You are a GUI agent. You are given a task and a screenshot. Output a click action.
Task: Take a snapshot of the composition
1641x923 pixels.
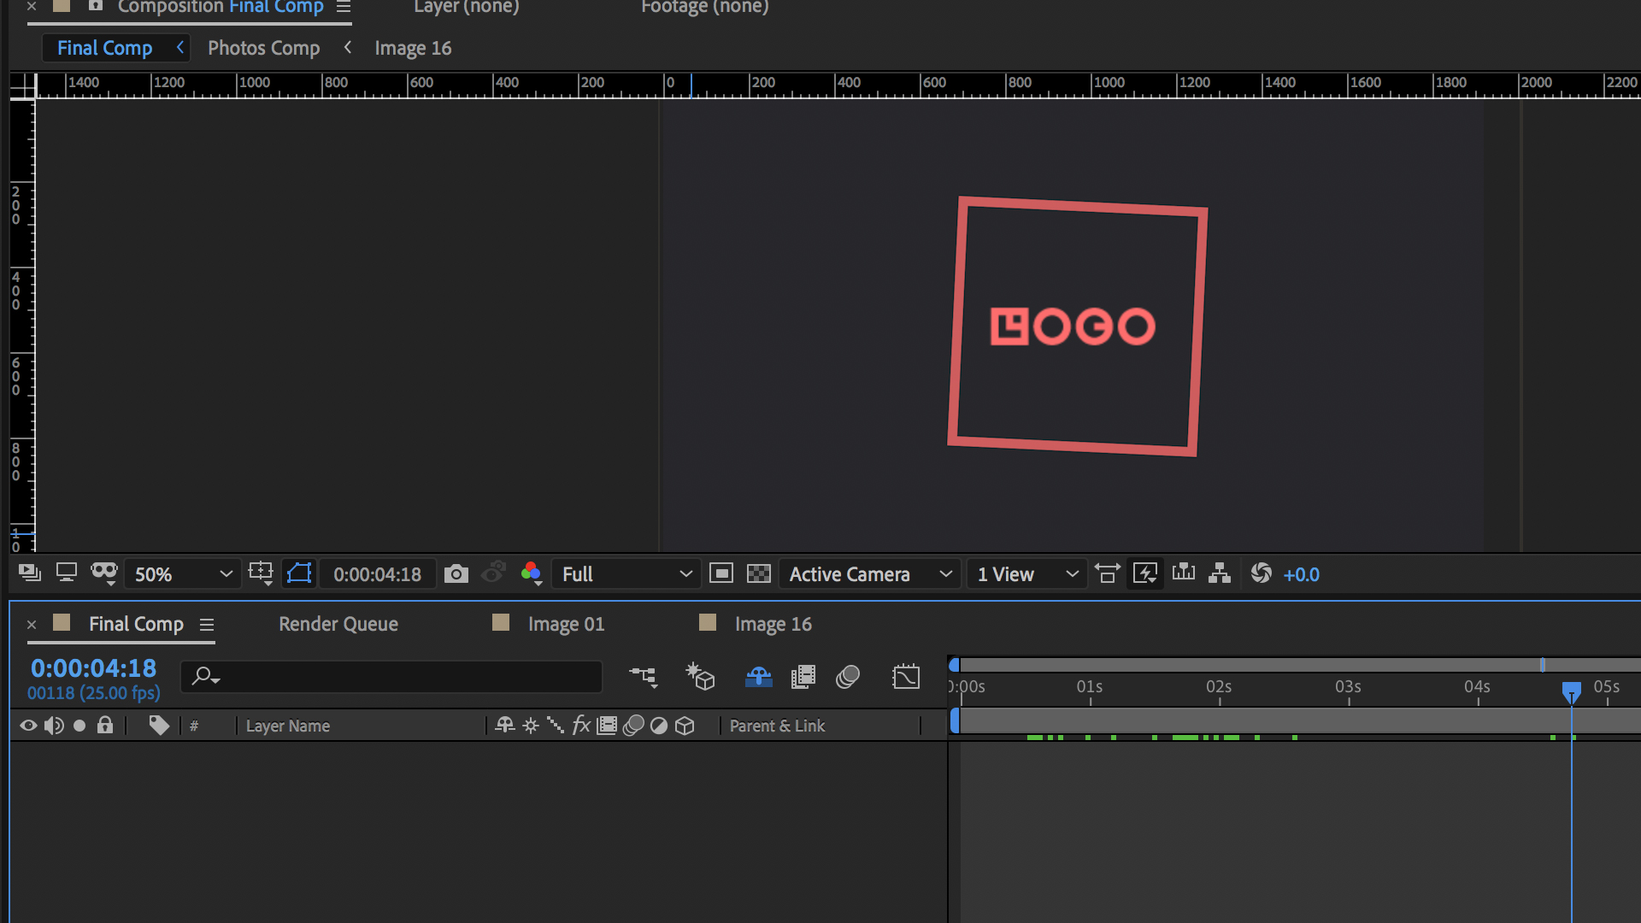point(456,573)
